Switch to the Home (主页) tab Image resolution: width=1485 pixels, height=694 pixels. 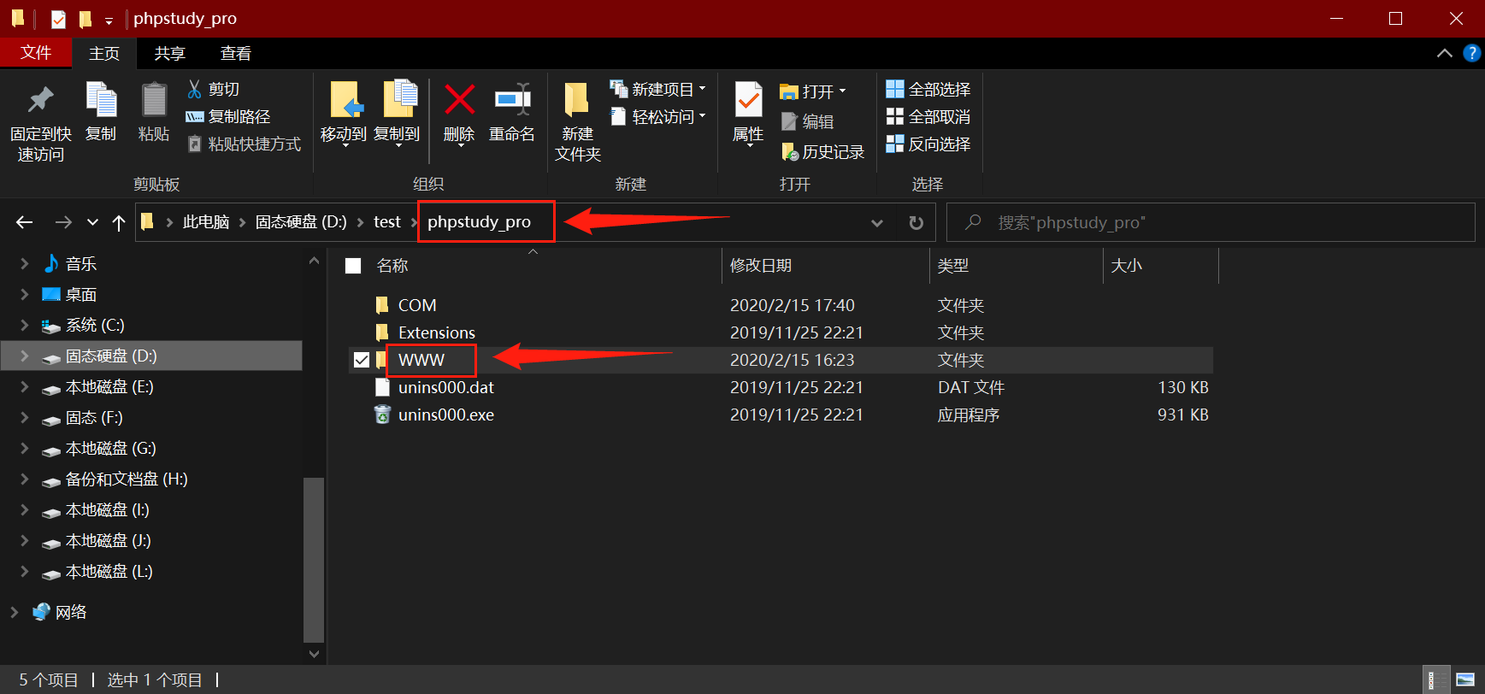[104, 53]
